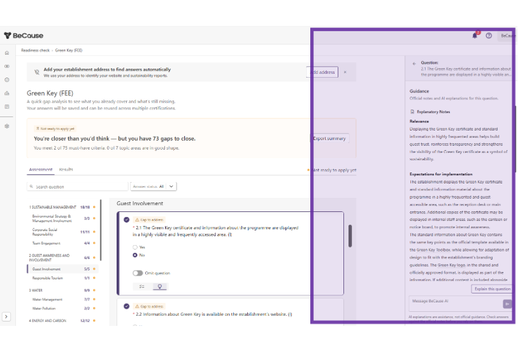
Task: Open the BeCause account menu
Action: click(507, 36)
